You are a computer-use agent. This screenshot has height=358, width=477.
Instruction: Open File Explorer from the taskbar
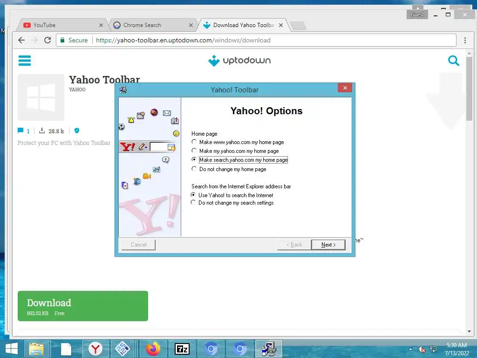click(36, 349)
